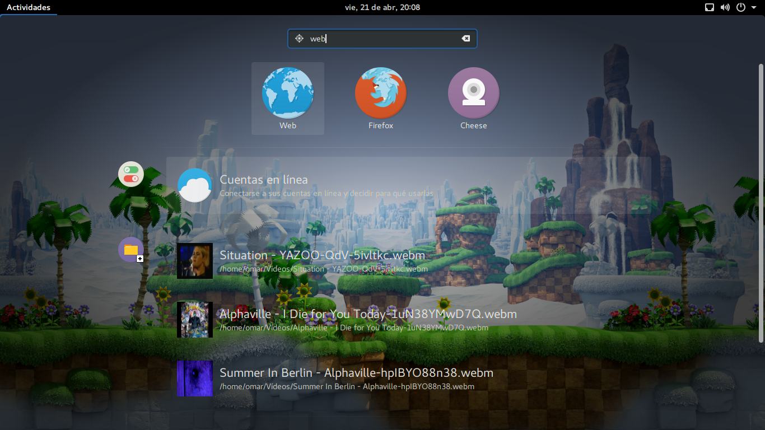Screen dimensions: 765x430
Task: Click the Actividades button
Action: point(29,7)
